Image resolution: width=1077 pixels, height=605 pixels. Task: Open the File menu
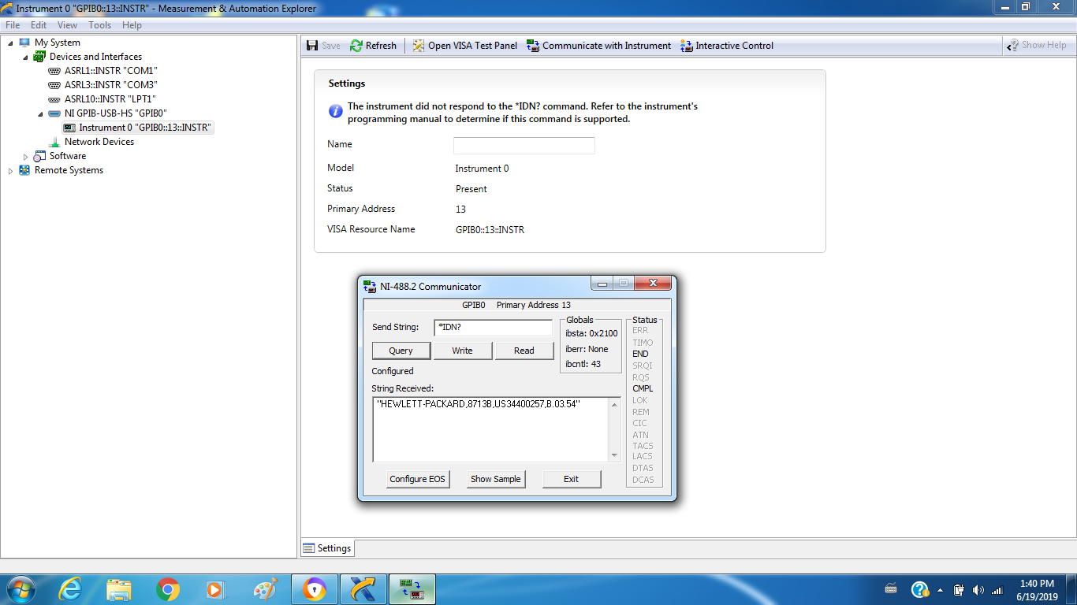(13, 25)
